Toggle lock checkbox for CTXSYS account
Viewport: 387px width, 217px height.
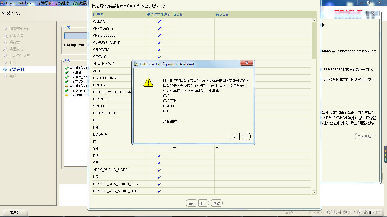(x=159, y=57)
